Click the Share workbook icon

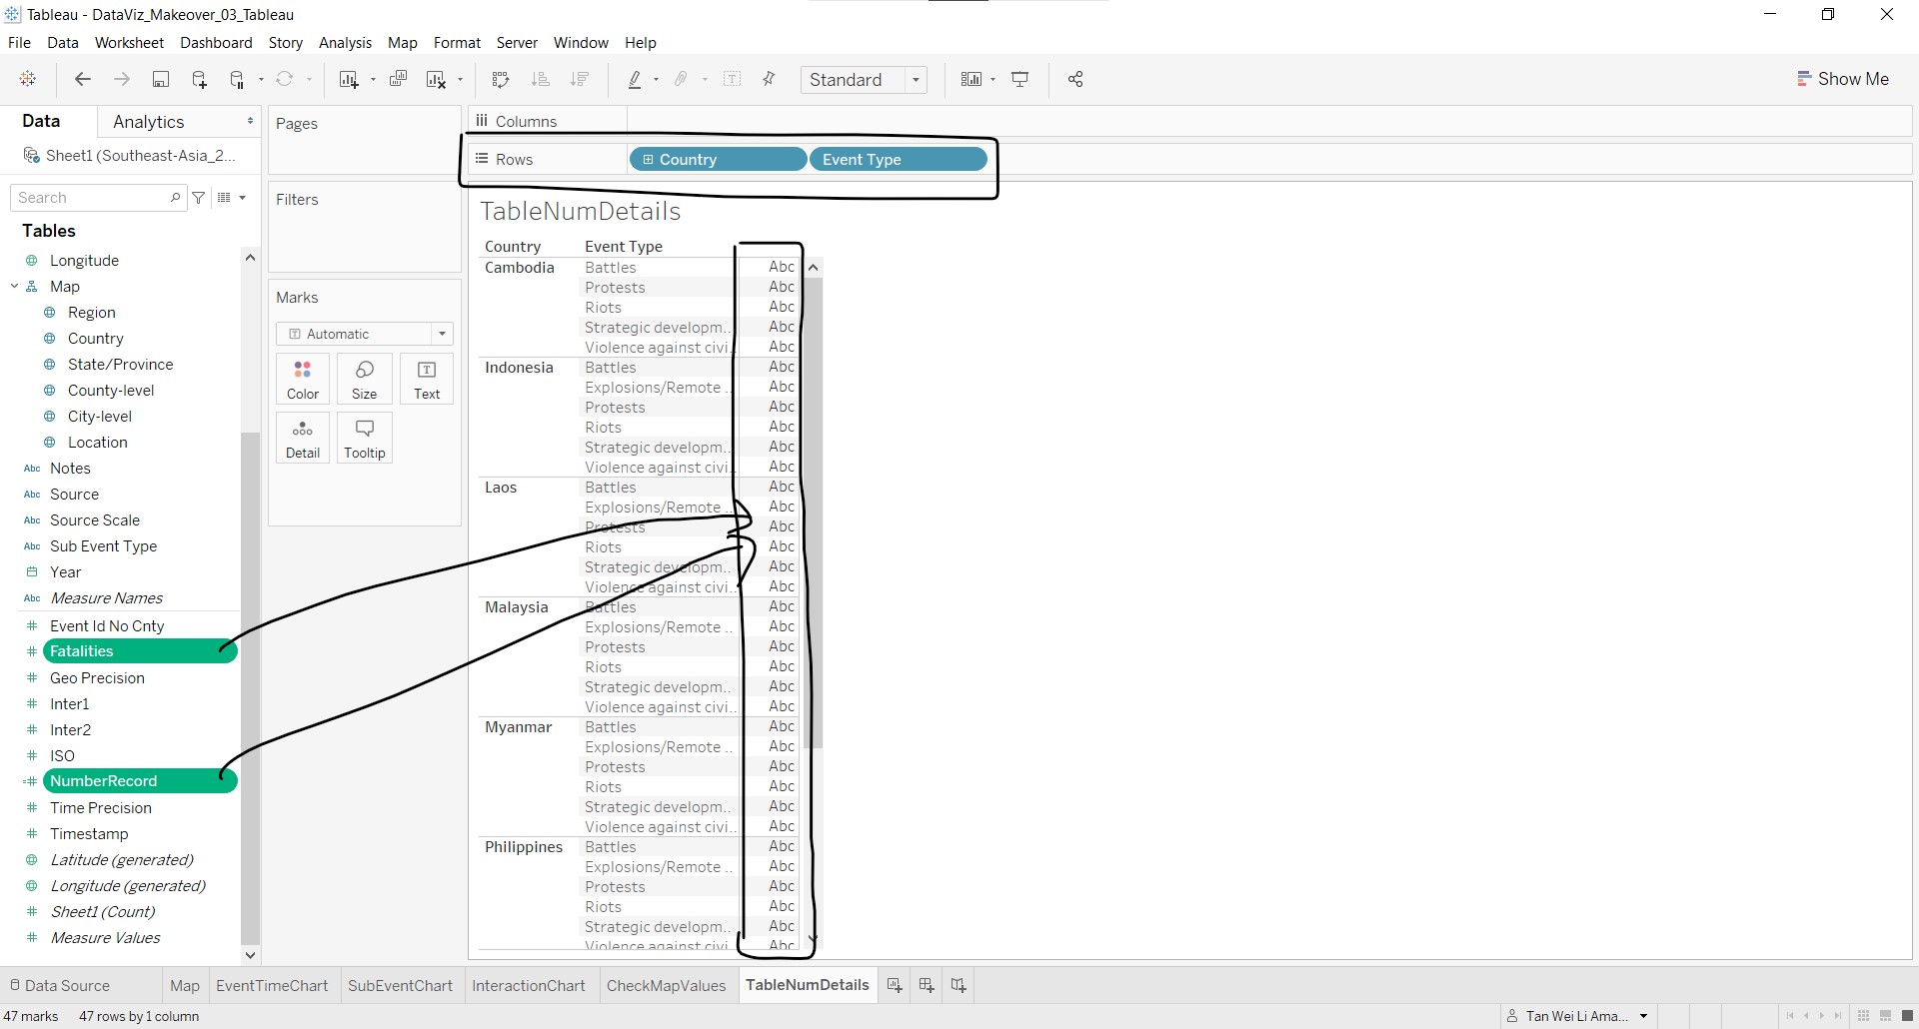click(x=1075, y=80)
